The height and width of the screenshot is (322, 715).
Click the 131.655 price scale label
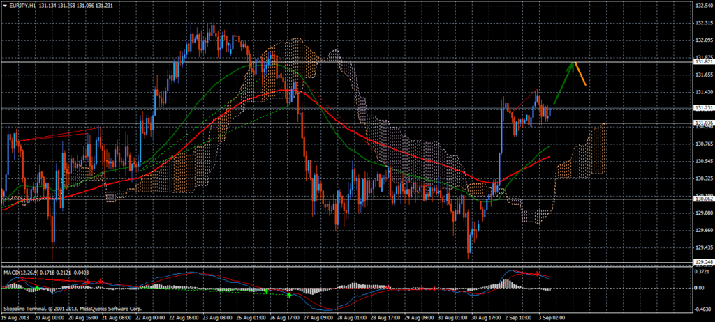pyautogui.click(x=703, y=75)
